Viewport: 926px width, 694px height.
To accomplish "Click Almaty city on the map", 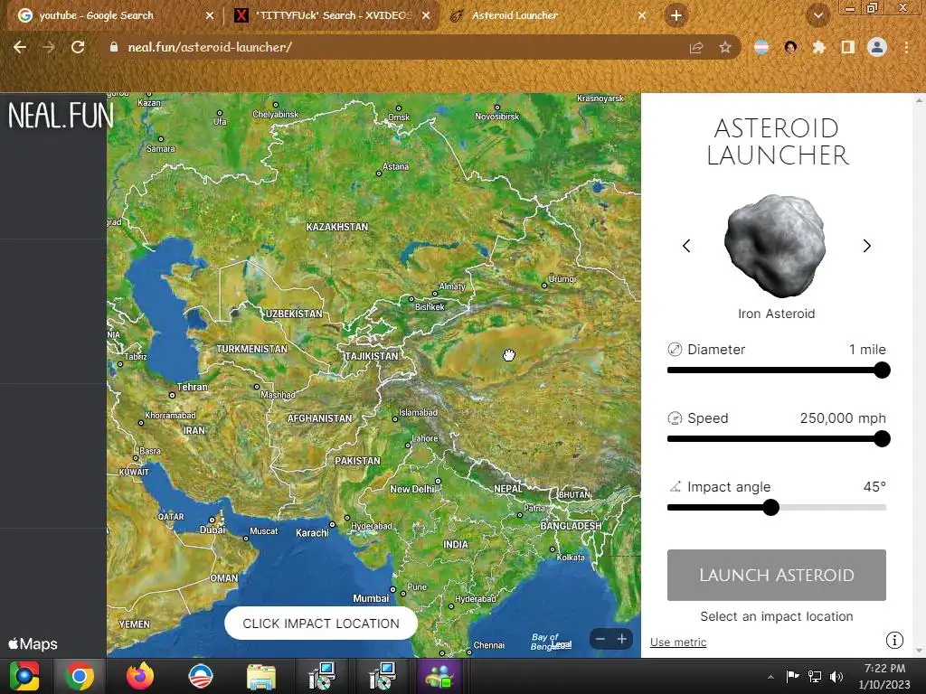I will (x=452, y=286).
